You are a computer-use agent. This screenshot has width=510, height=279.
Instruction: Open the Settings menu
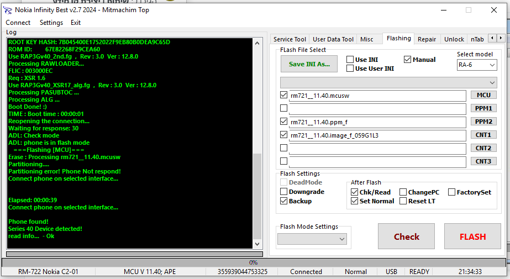(x=51, y=23)
